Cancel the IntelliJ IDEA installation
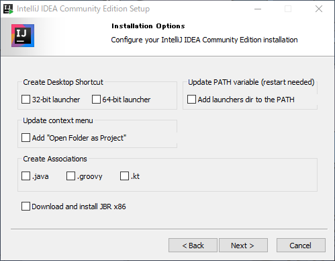The image size is (335, 261). point(301,246)
